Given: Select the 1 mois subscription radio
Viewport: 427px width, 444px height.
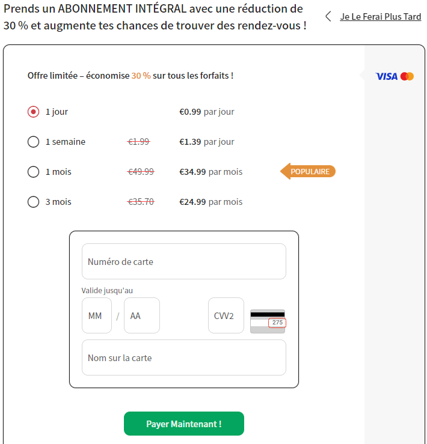Looking at the screenshot, I should pos(34,172).
